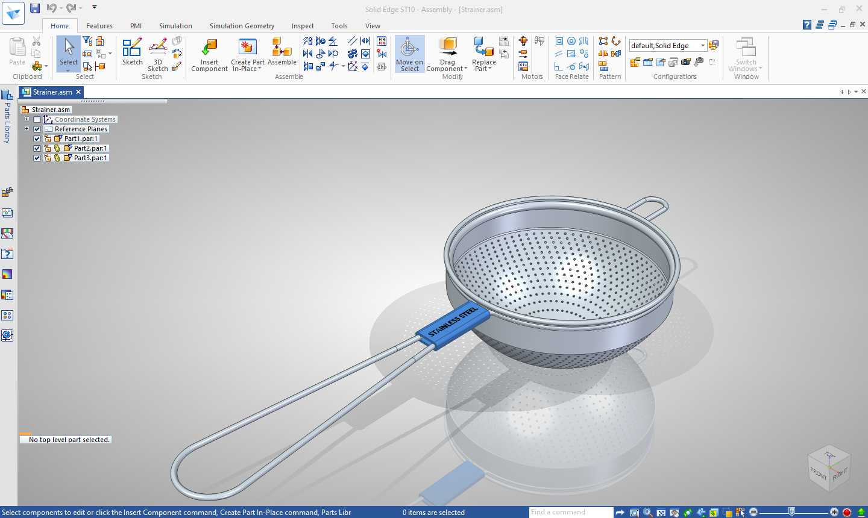
Task: Open the Simulation Geometry tab
Action: click(242, 26)
